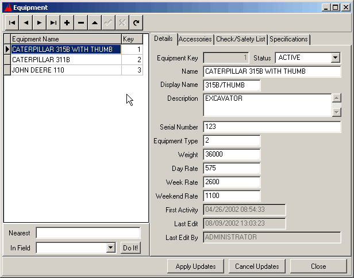
Task: Go to next record arrow
Action: [40, 22]
